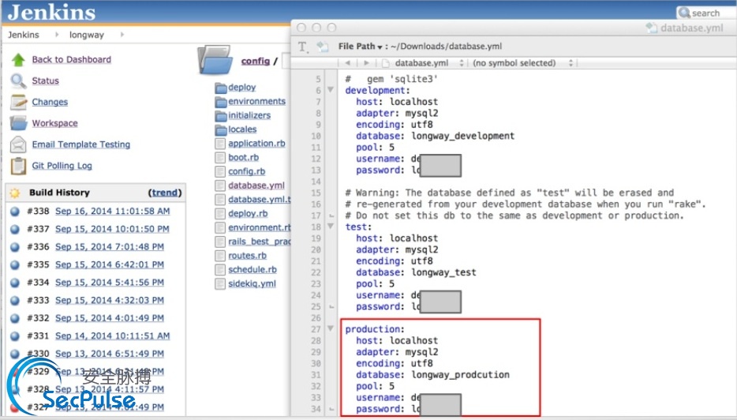Expand the longway breadcrumb arrow menu
The width and height of the screenshot is (737, 420).
tap(122, 34)
